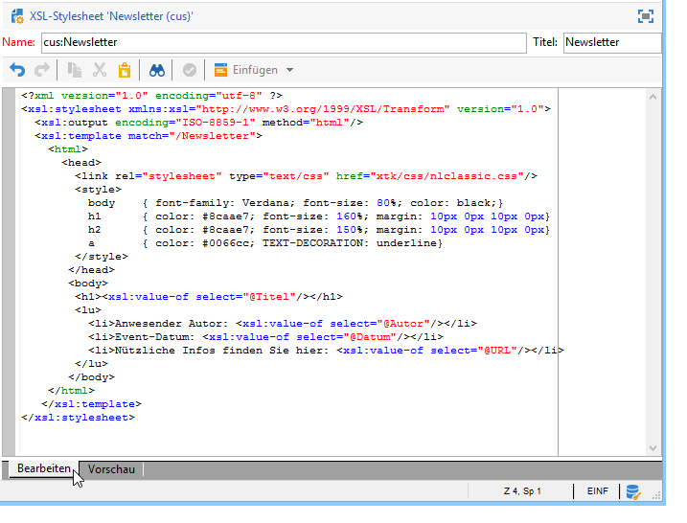The height and width of the screenshot is (523, 687).
Task: Cut the selected text with scissors
Action: point(100,70)
